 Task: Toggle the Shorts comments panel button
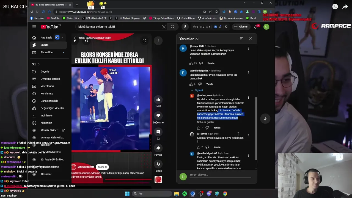pyautogui.click(x=158, y=132)
